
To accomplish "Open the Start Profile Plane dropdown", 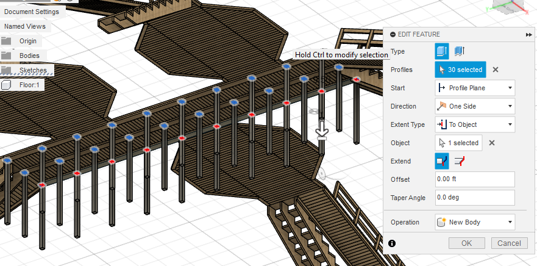I will click(x=475, y=88).
